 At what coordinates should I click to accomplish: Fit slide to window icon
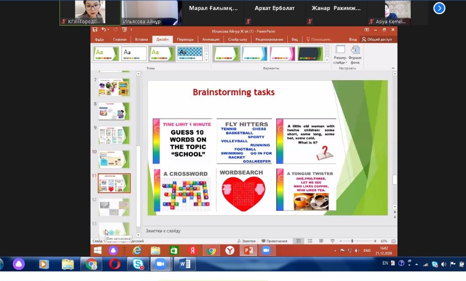393,241
